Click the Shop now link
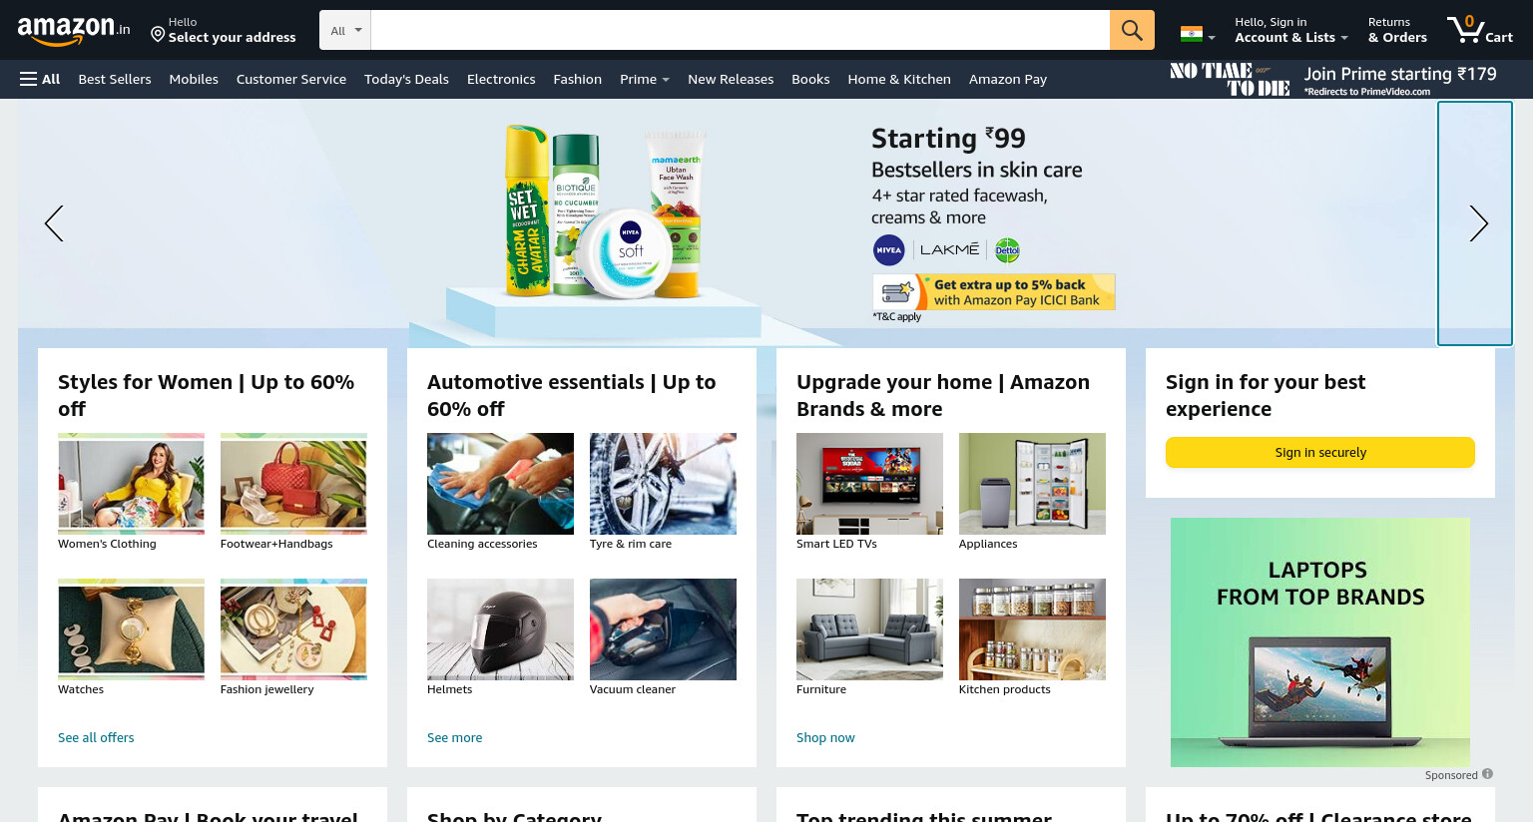 [825, 737]
